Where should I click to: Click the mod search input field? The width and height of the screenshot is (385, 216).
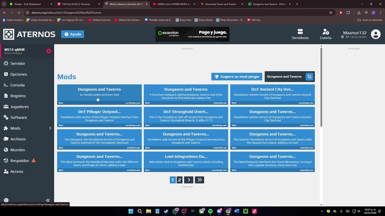coord(285,76)
